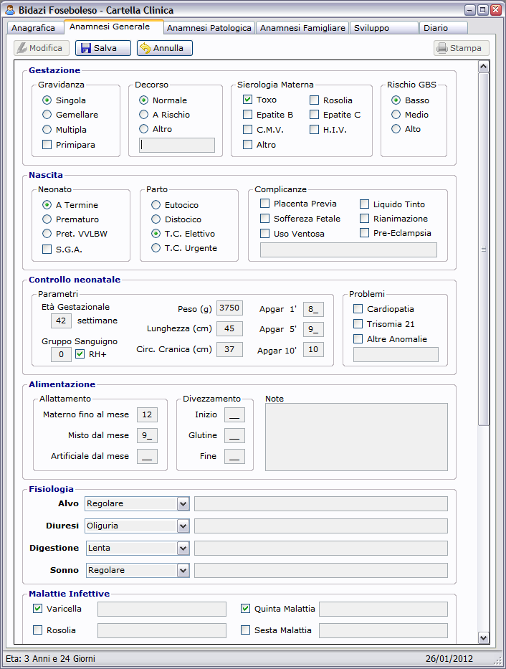Switch to the Sviluppo tab
This screenshot has height=669, width=506.
[x=383, y=28]
